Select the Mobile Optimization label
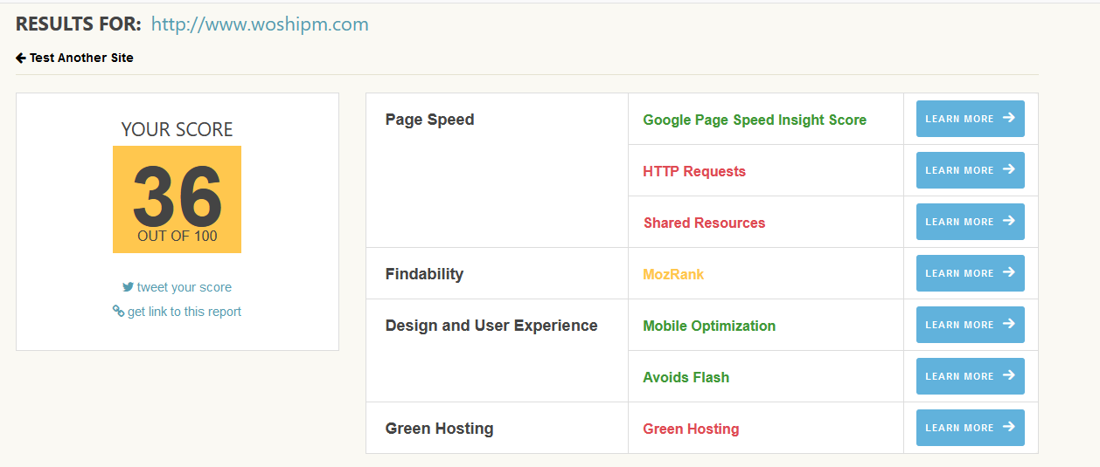 click(x=709, y=326)
